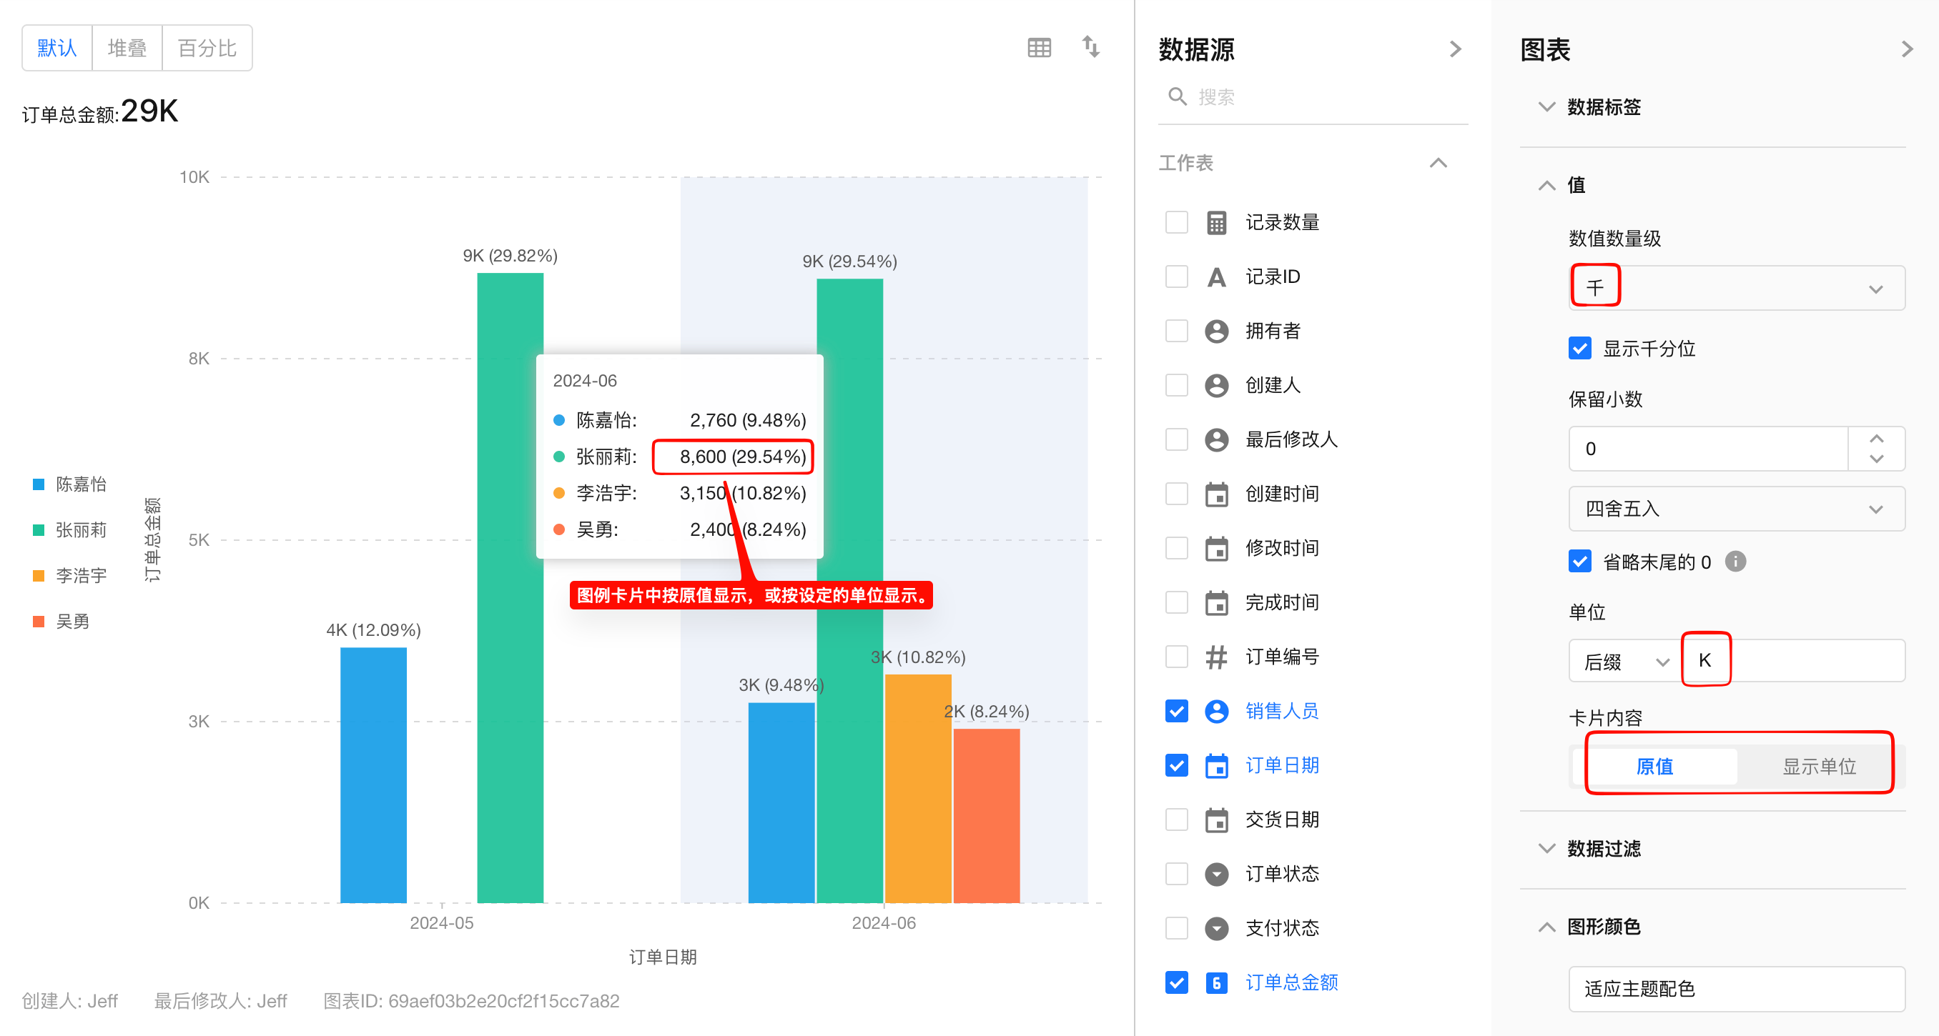Screen dimensions: 1939x1036
Task: Click the hash icon for 订单编号
Action: [1216, 657]
